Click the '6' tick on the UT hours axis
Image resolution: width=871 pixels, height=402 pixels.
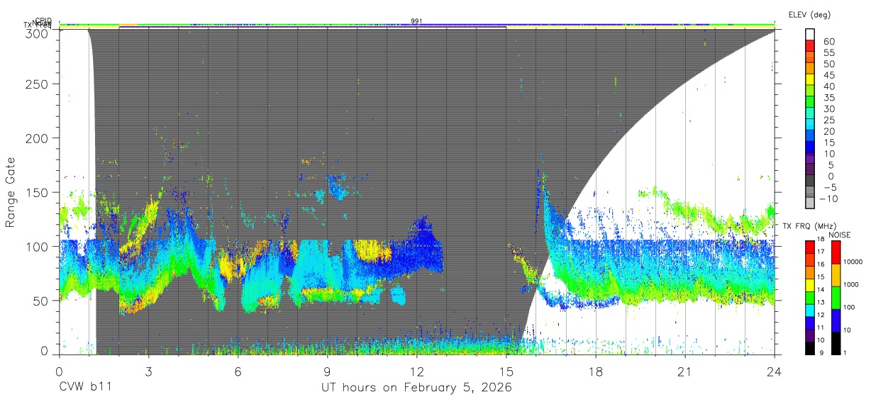tap(238, 371)
